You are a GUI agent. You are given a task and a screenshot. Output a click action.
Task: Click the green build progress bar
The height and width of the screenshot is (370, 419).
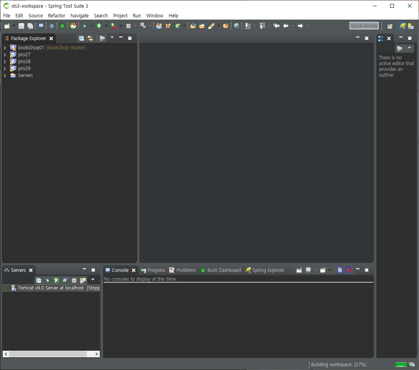401,365
